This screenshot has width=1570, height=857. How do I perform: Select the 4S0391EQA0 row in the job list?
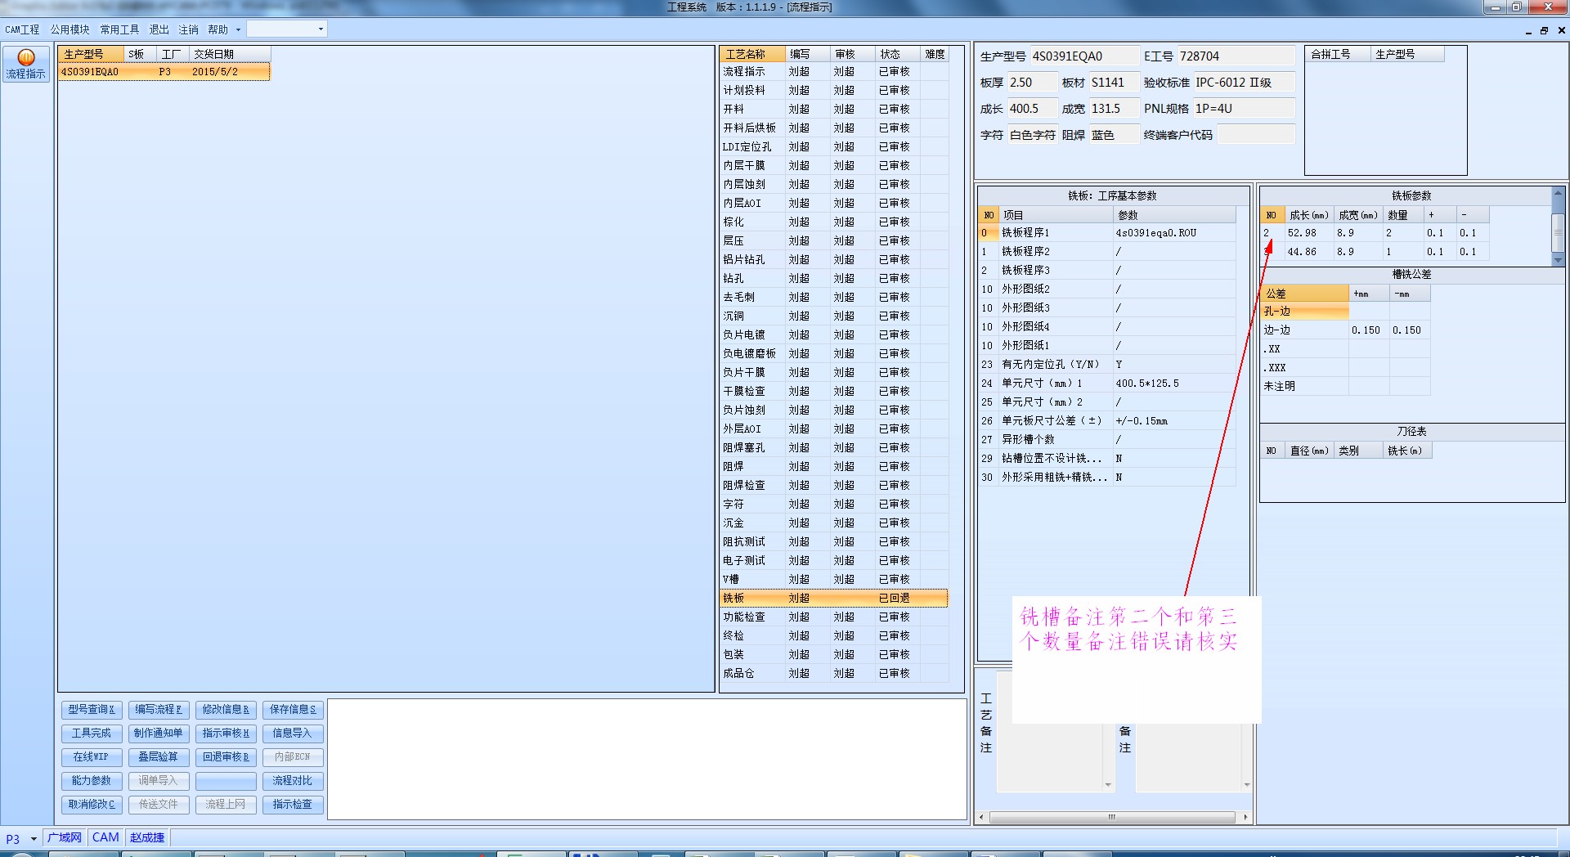(x=164, y=72)
